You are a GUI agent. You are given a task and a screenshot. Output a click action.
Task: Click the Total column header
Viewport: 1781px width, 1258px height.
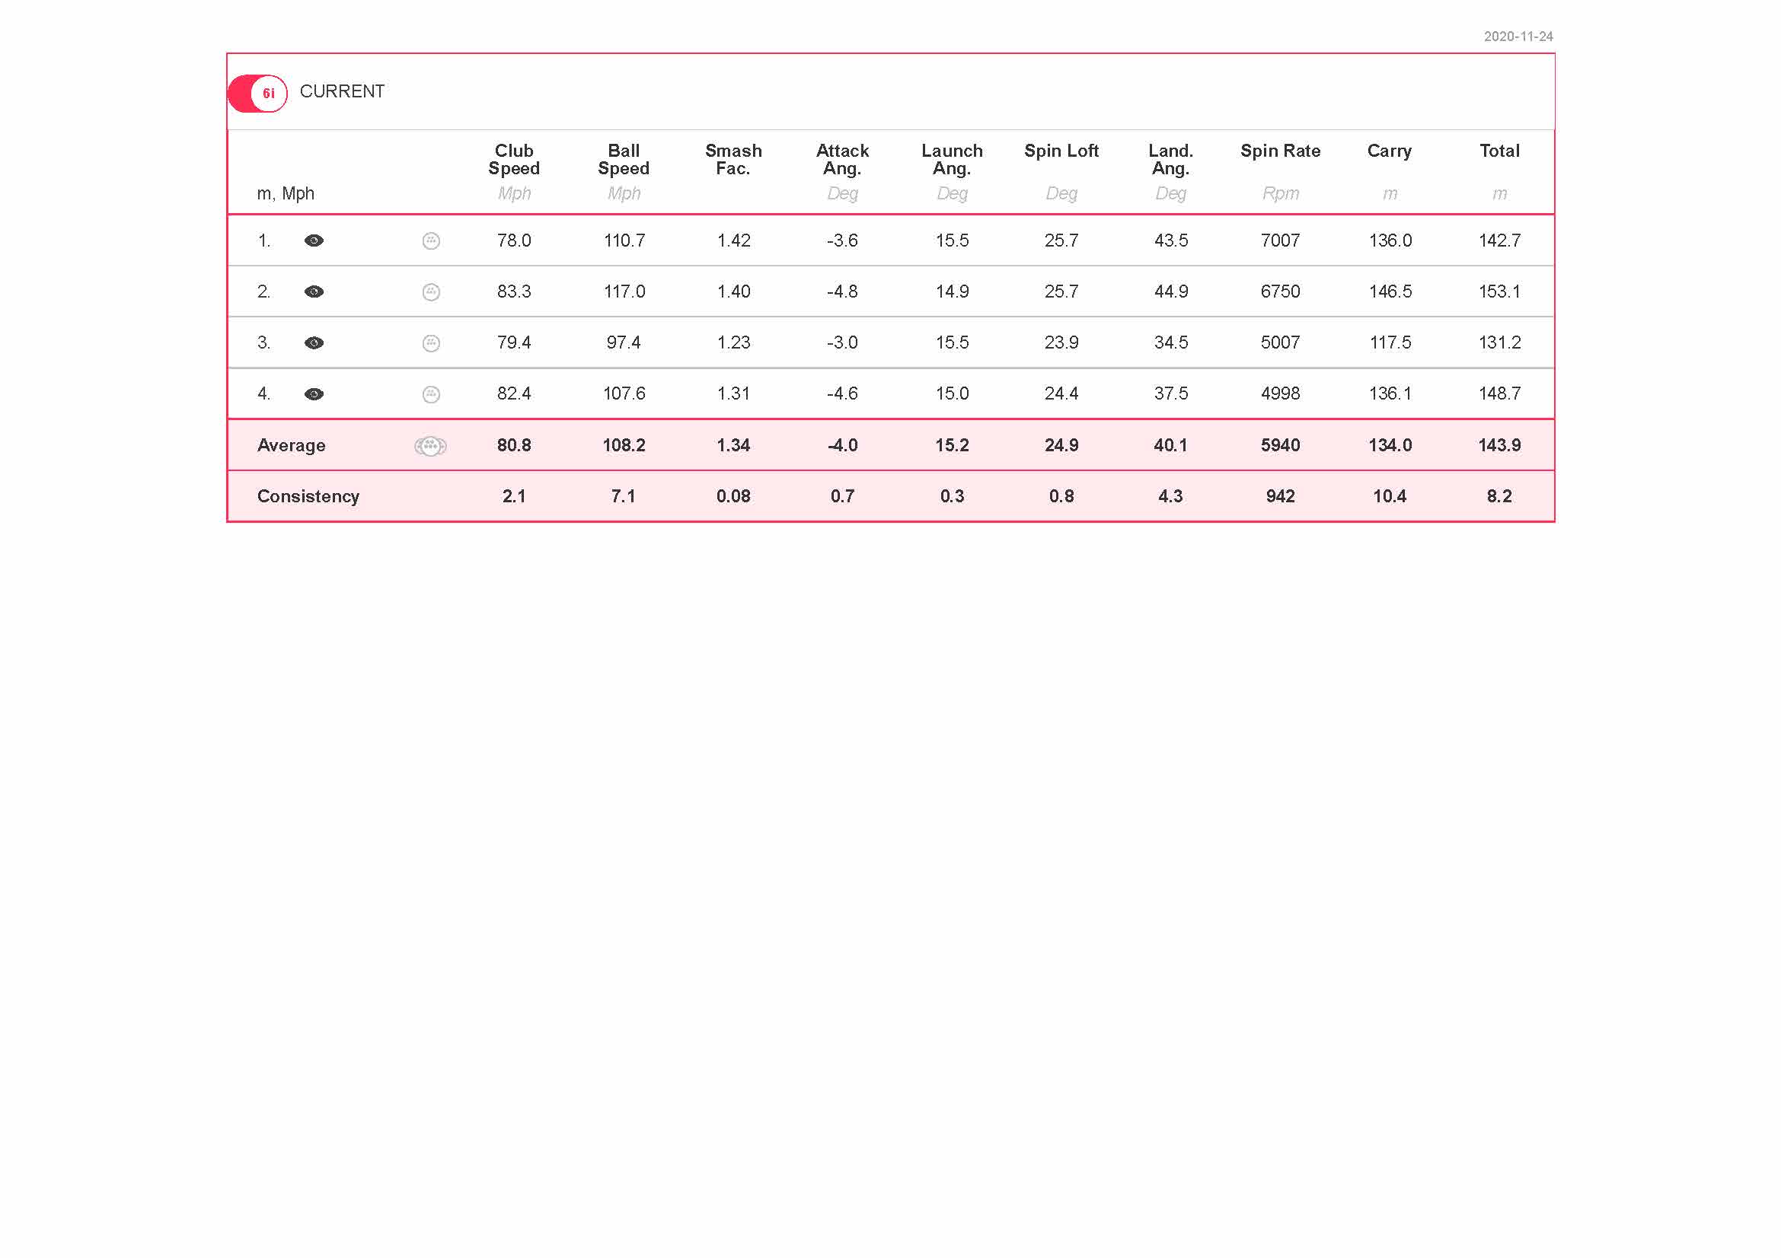coord(1499,151)
